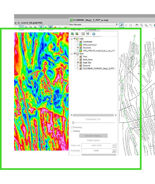Toggle the Base view checkbox
Viewport: 155px width, 184px height.
(74, 54)
